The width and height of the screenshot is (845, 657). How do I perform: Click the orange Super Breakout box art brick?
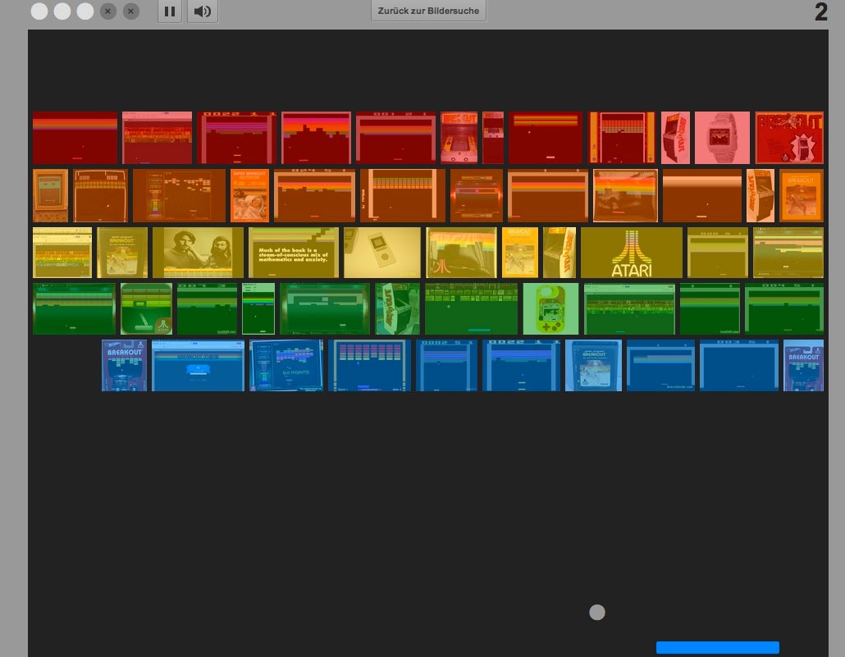tap(250, 195)
